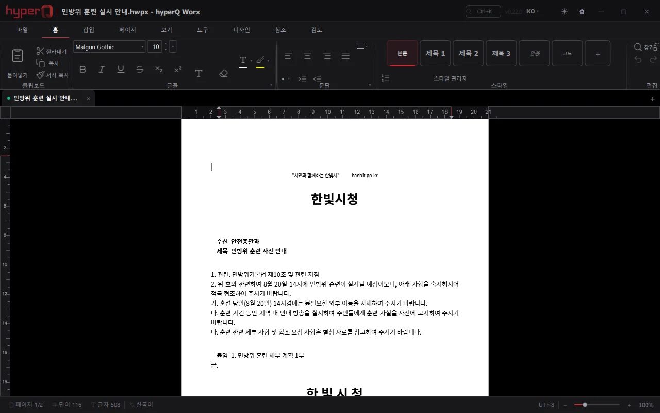Apply the 제목 1 heading style

click(435, 53)
